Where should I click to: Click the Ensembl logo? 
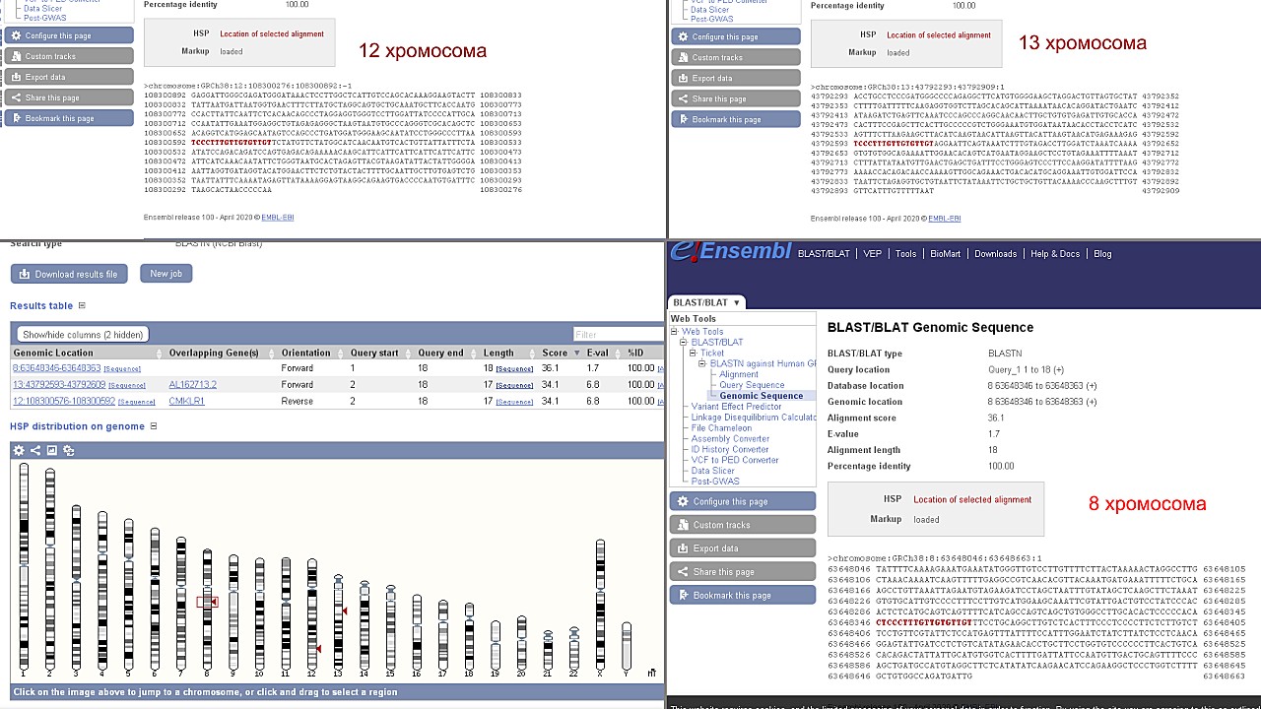731,252
